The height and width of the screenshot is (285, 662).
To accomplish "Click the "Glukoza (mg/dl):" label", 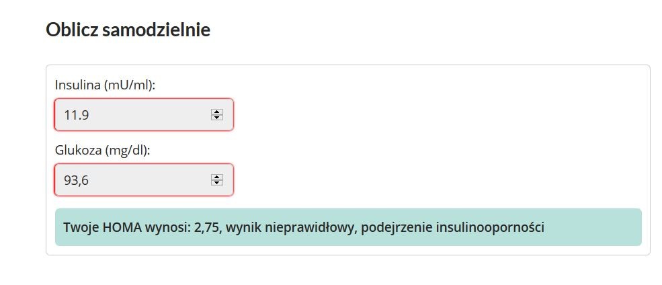I will pyautogui.click(x=102, y=151).
